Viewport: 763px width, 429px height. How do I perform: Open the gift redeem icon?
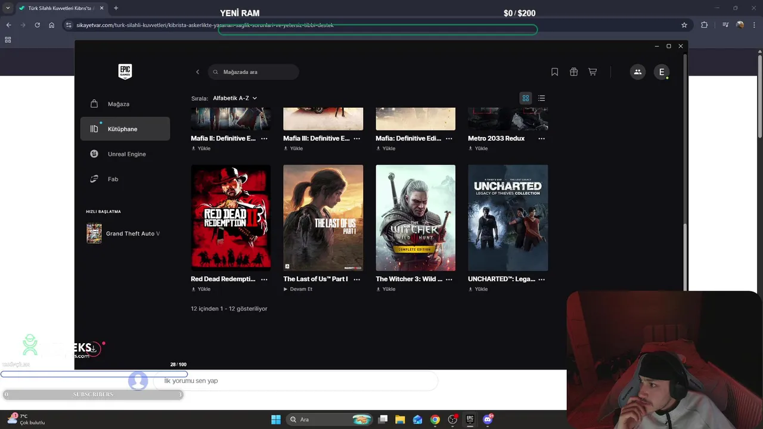tap(573, 72)
